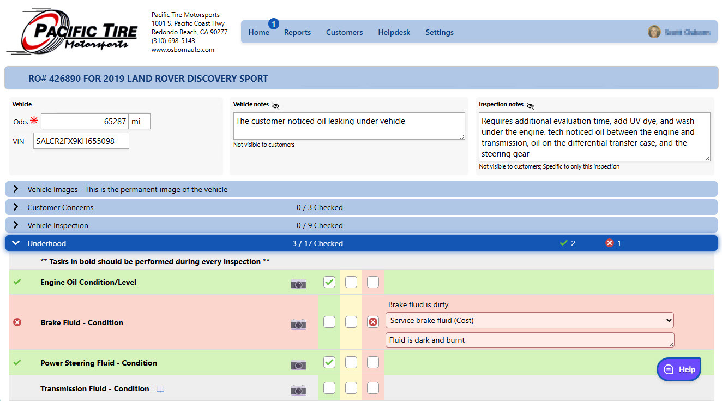722x401 pixels.
Task: Click the Help button
Action: (x=678, y=369)
